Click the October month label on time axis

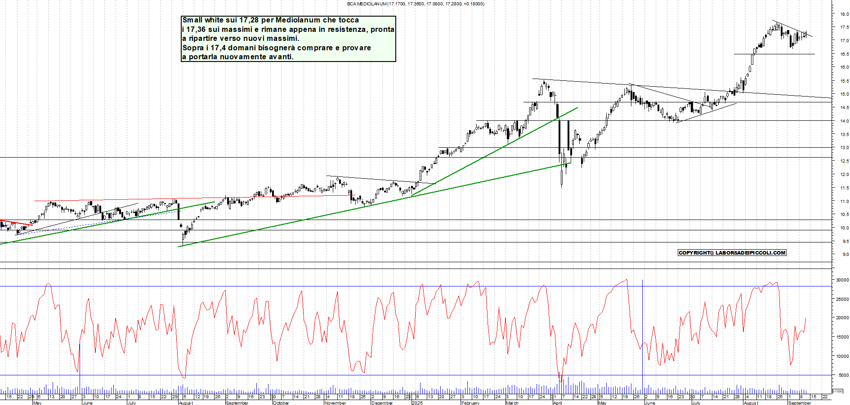(281, 403)
